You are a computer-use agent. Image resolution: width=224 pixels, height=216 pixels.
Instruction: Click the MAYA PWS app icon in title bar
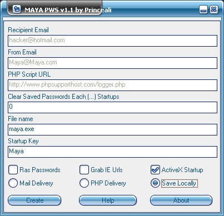[17, 9]
